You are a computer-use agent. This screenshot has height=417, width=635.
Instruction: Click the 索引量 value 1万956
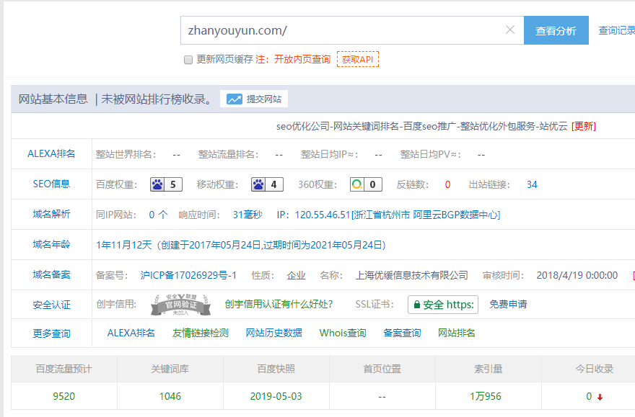486,396
